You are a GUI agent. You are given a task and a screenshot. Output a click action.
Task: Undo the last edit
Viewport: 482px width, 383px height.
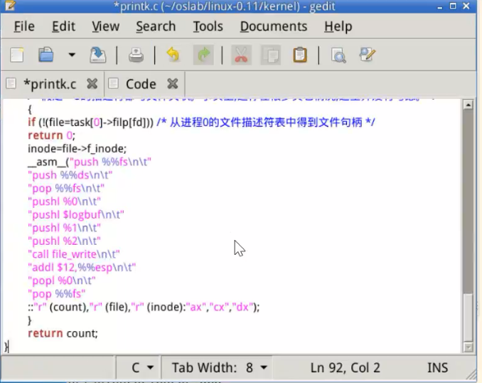tap(173, 55)
